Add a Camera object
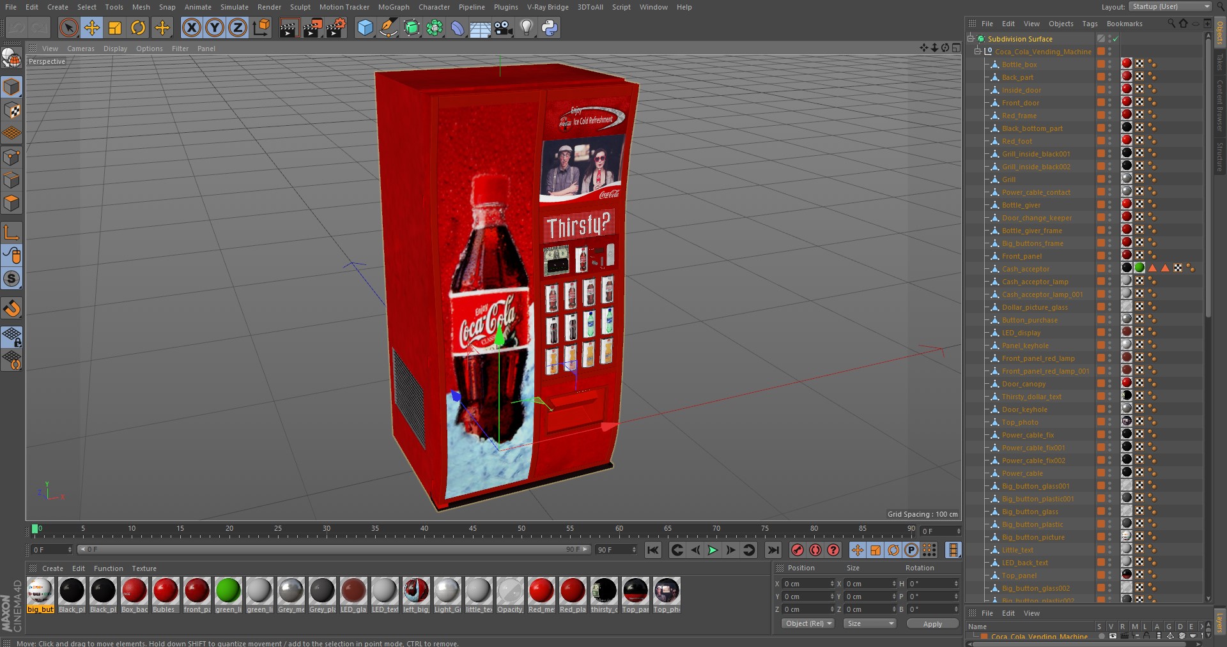Viewport: 1227px width, 647px height. coord(504,27)
